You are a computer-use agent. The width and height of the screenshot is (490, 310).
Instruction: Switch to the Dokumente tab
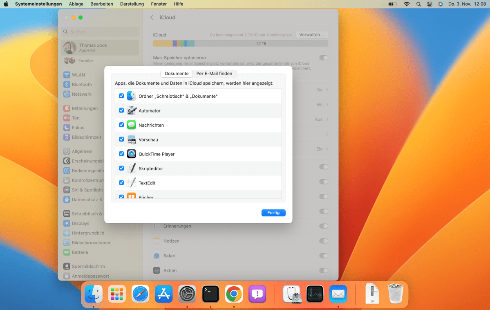177,74
